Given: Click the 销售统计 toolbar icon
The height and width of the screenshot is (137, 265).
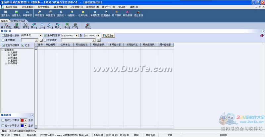Looking at the screenshot, I should point(72,13).
